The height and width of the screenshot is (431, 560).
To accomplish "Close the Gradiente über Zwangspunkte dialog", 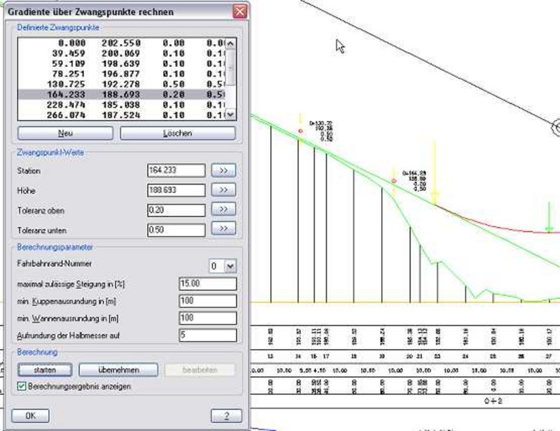I will click(239, 12).
